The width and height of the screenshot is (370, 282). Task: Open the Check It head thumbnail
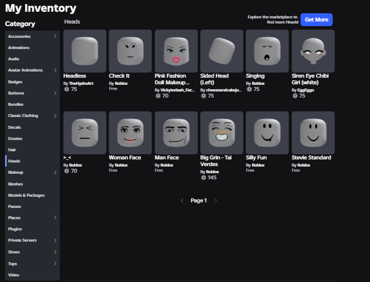click(130, 51)
